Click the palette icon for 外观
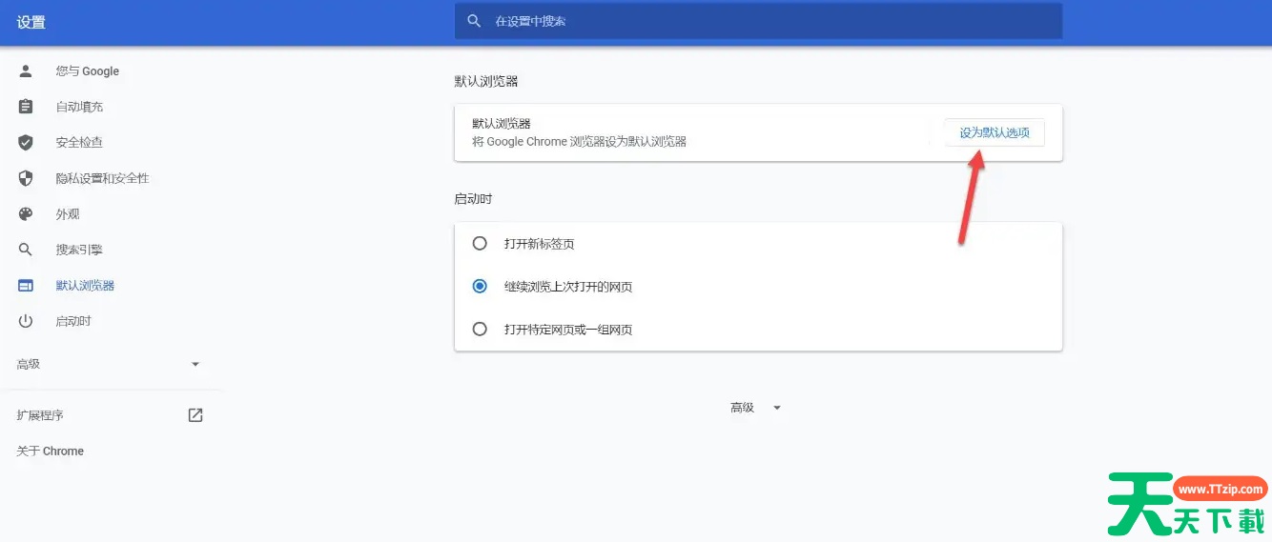 pos(26,214)
